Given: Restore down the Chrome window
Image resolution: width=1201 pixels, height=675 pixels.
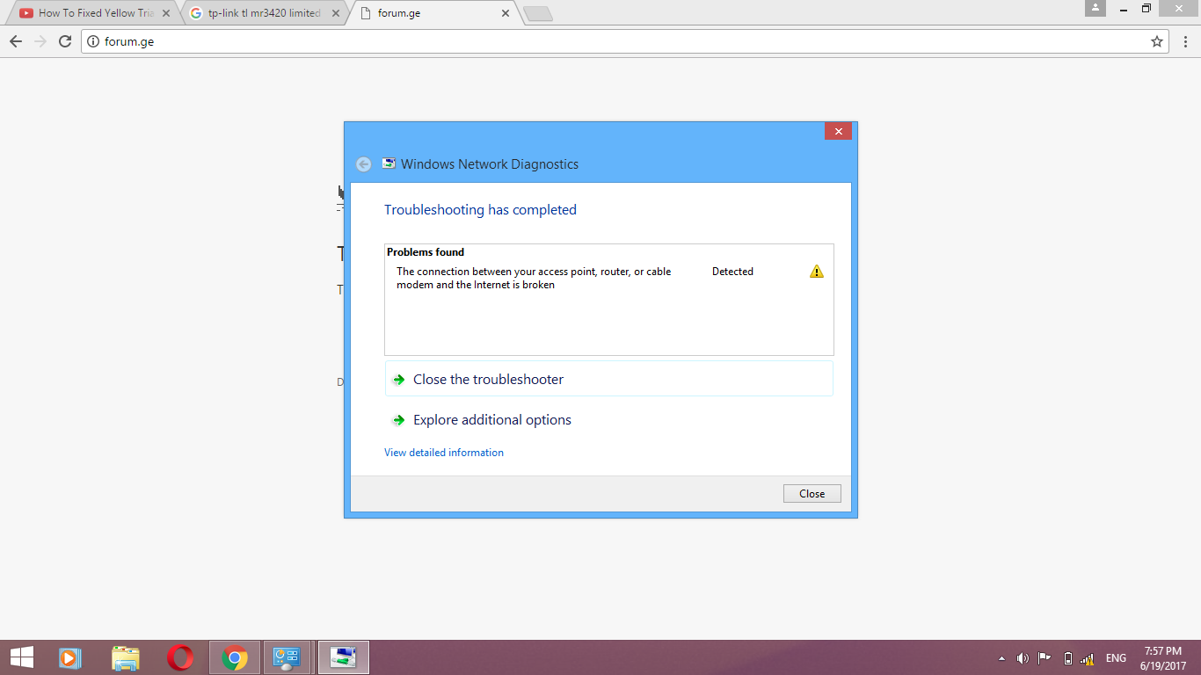Looking at the screenshot, I should coord(1146,8).
